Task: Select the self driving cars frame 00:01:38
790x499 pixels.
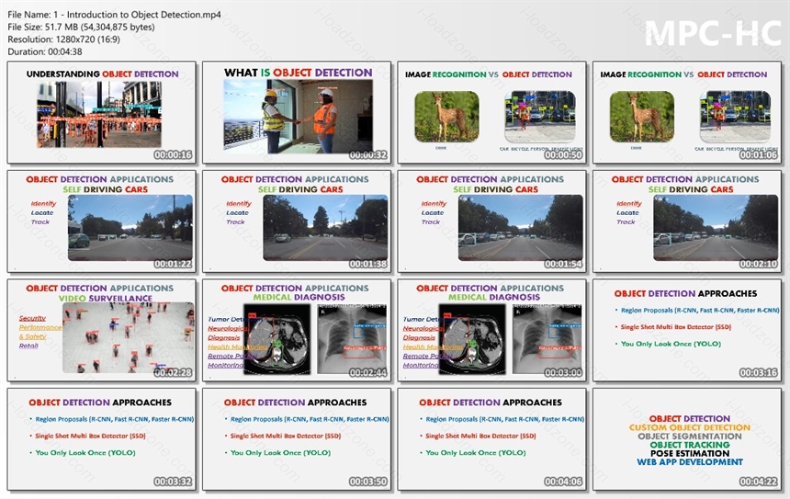Action: tap(297, 221)
